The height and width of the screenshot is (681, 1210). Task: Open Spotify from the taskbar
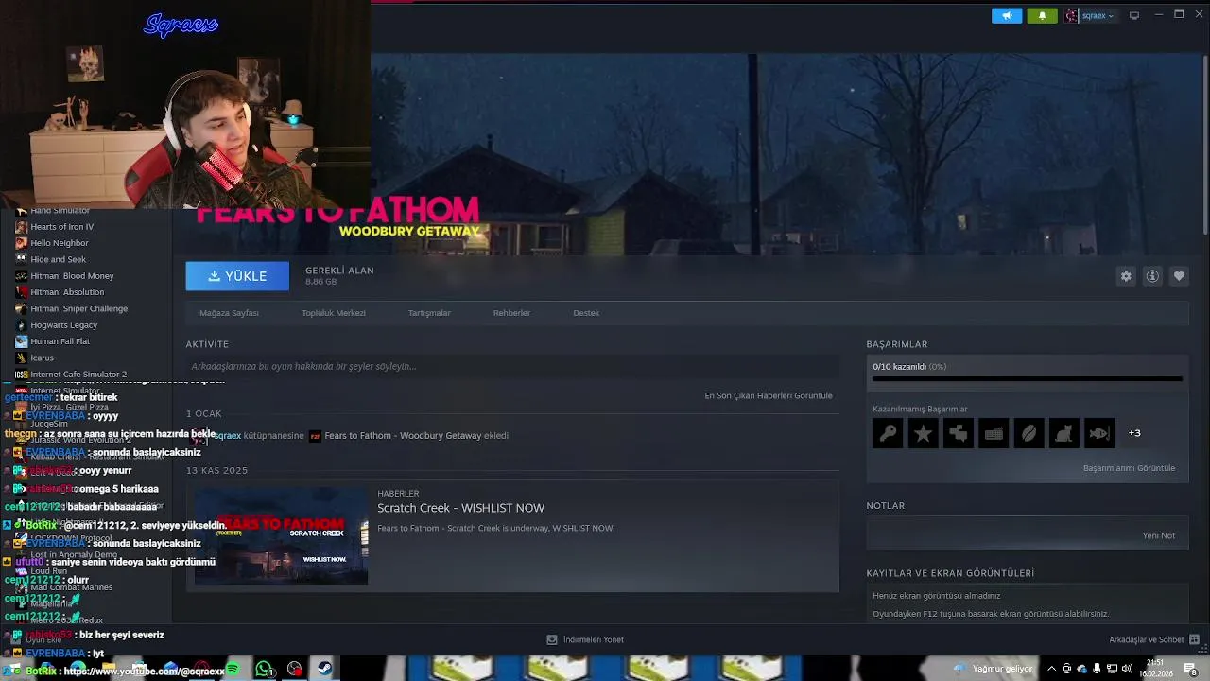pyautogui.click(x=233, y=669)
